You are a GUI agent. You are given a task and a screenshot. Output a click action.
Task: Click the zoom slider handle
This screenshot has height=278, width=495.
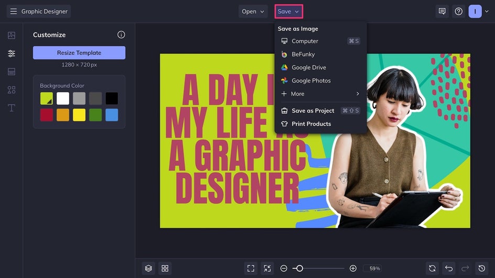click(299, 268)
